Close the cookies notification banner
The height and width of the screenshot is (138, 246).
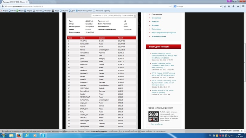point(242,131)
